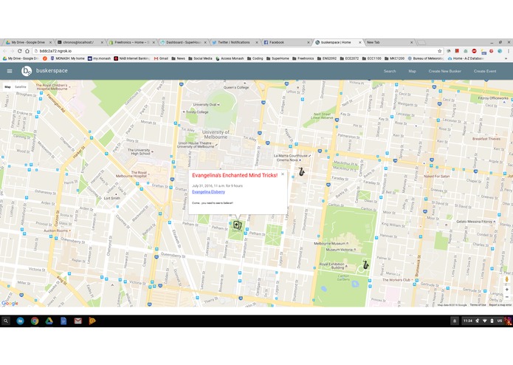Click the playing cards busker marker
The height and width of the screenshot is (365, 513).
coord(238,225)
